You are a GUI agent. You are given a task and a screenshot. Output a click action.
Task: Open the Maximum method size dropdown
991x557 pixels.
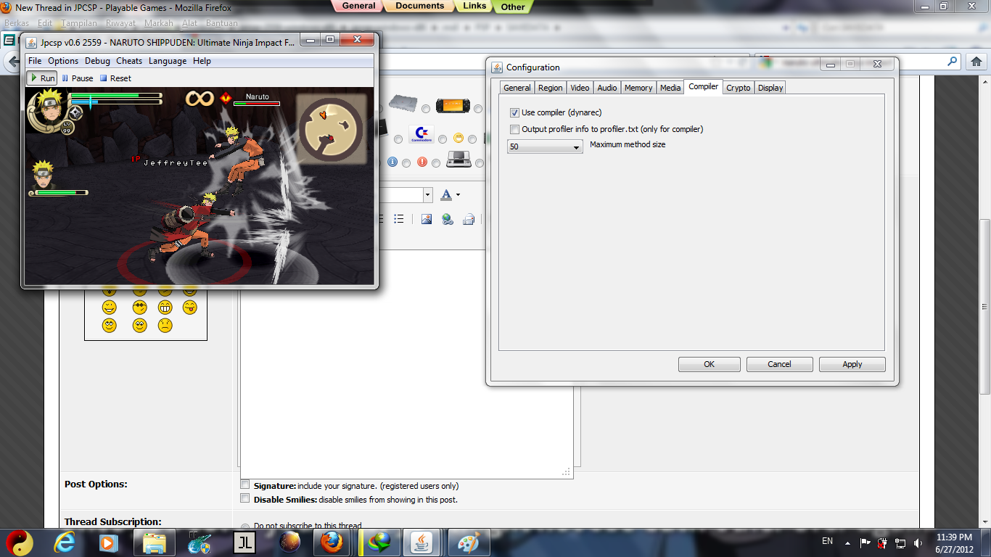coord(545,147)
